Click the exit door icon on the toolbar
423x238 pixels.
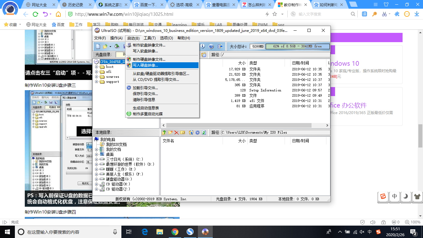[x=220, y=46]
